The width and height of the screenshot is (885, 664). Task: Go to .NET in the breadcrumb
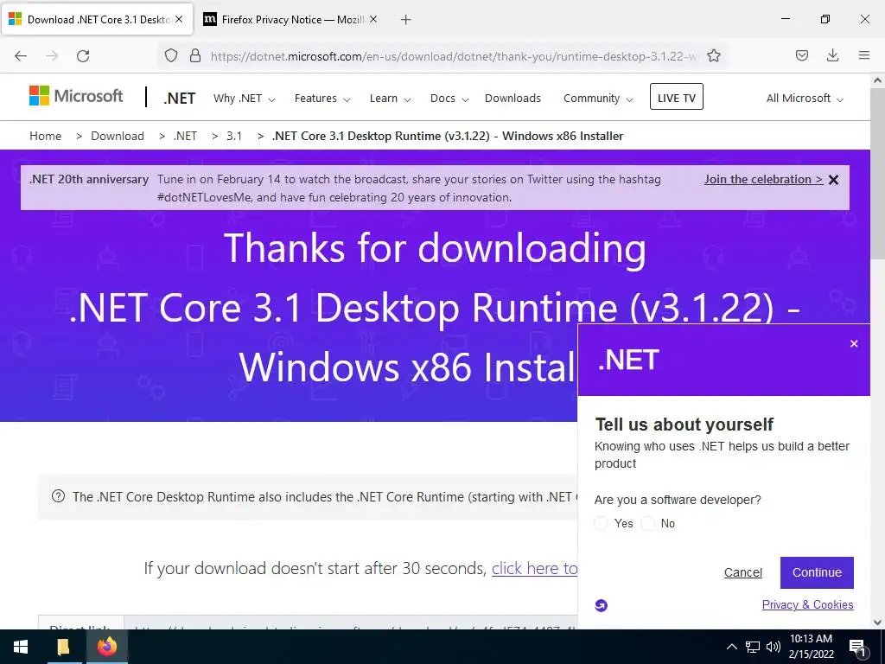click(185, 136)
